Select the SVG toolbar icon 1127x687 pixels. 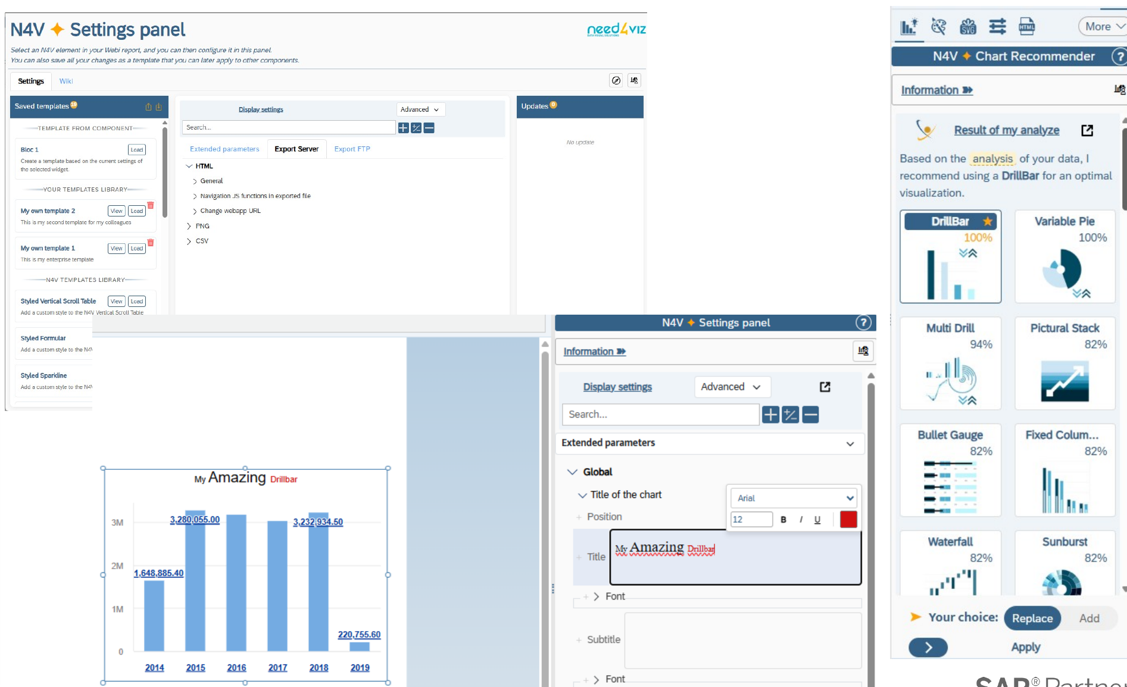(x=968, y=27)
